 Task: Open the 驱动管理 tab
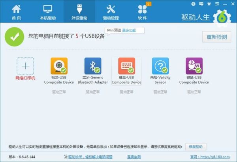point(111,12)
